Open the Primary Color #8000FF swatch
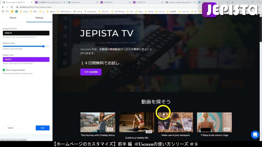Image resolution: width=262 pixels, height=147 pixels. (x=26, y=59)
